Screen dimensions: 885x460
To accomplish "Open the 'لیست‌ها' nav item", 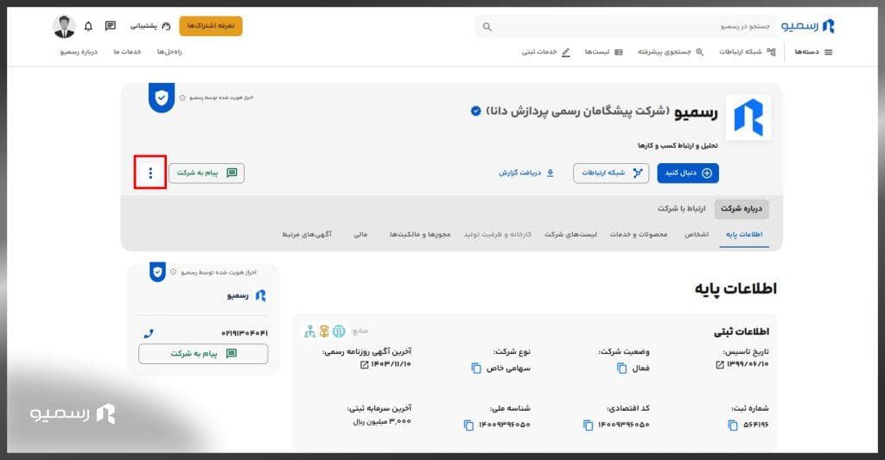I will pyautogui.click(x=603, y=52).
